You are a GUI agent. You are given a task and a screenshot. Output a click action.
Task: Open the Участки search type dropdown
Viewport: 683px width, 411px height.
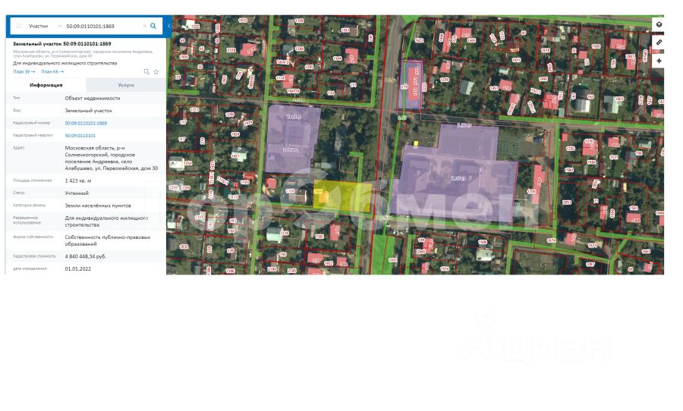pos(45,26)
